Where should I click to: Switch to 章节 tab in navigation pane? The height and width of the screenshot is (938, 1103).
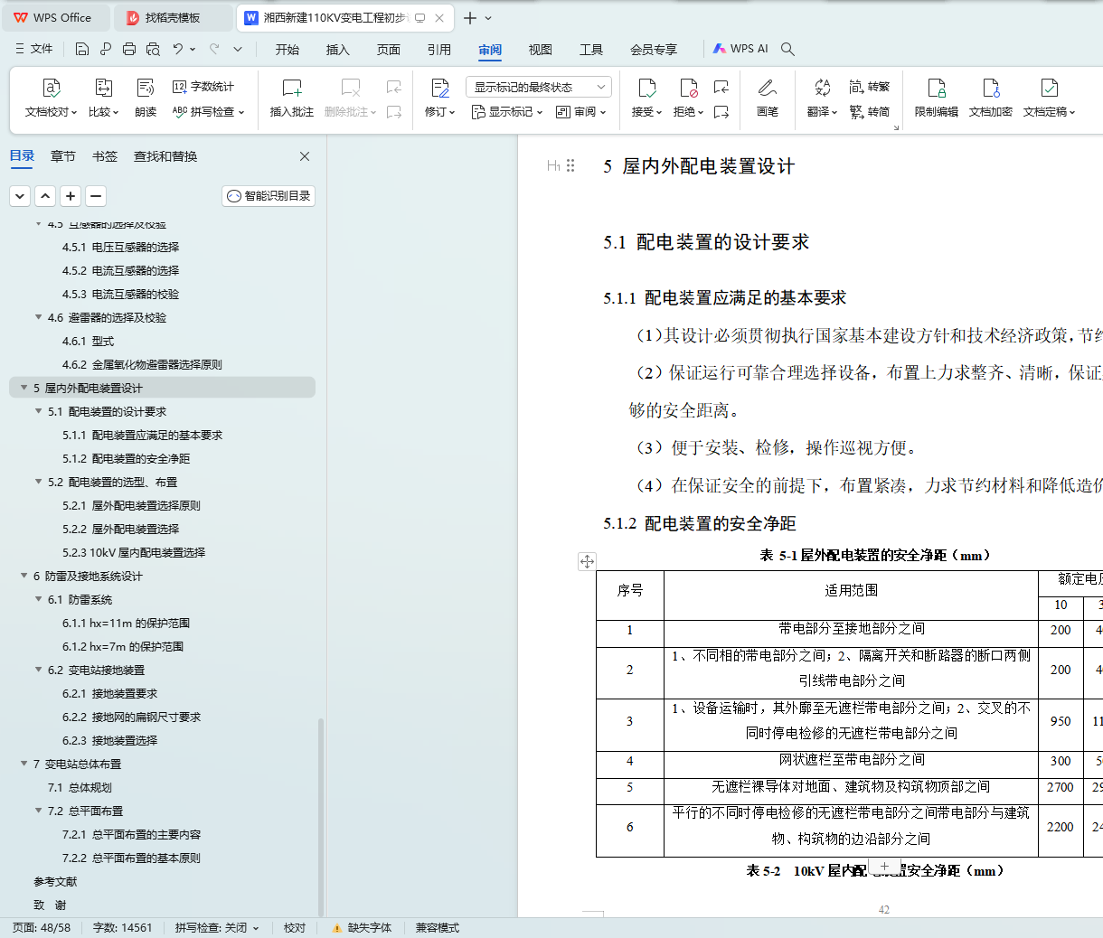tap(63, 156)
